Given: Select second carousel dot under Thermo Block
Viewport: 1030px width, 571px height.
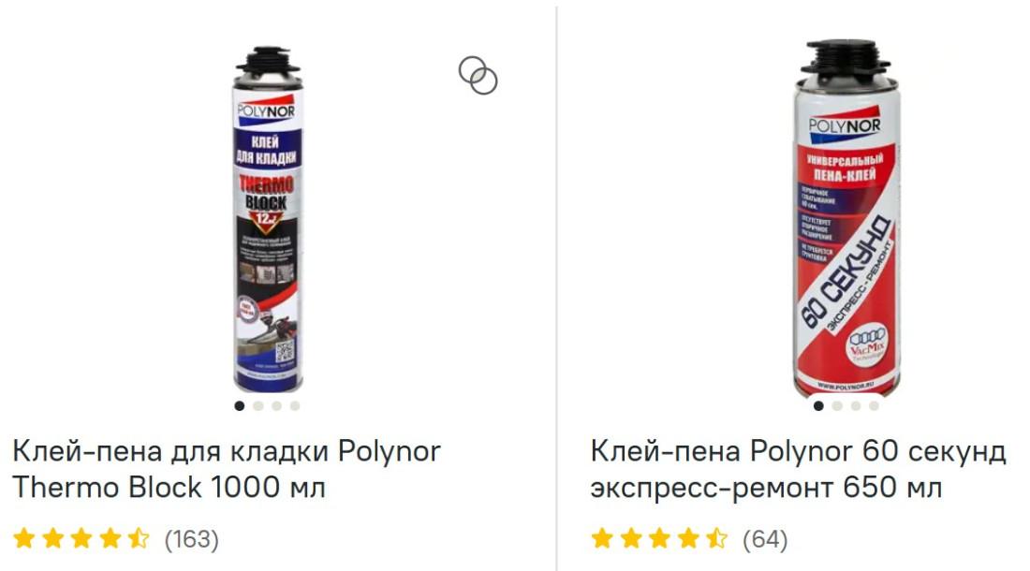Looking at the screenshot, I should [258, 405].
